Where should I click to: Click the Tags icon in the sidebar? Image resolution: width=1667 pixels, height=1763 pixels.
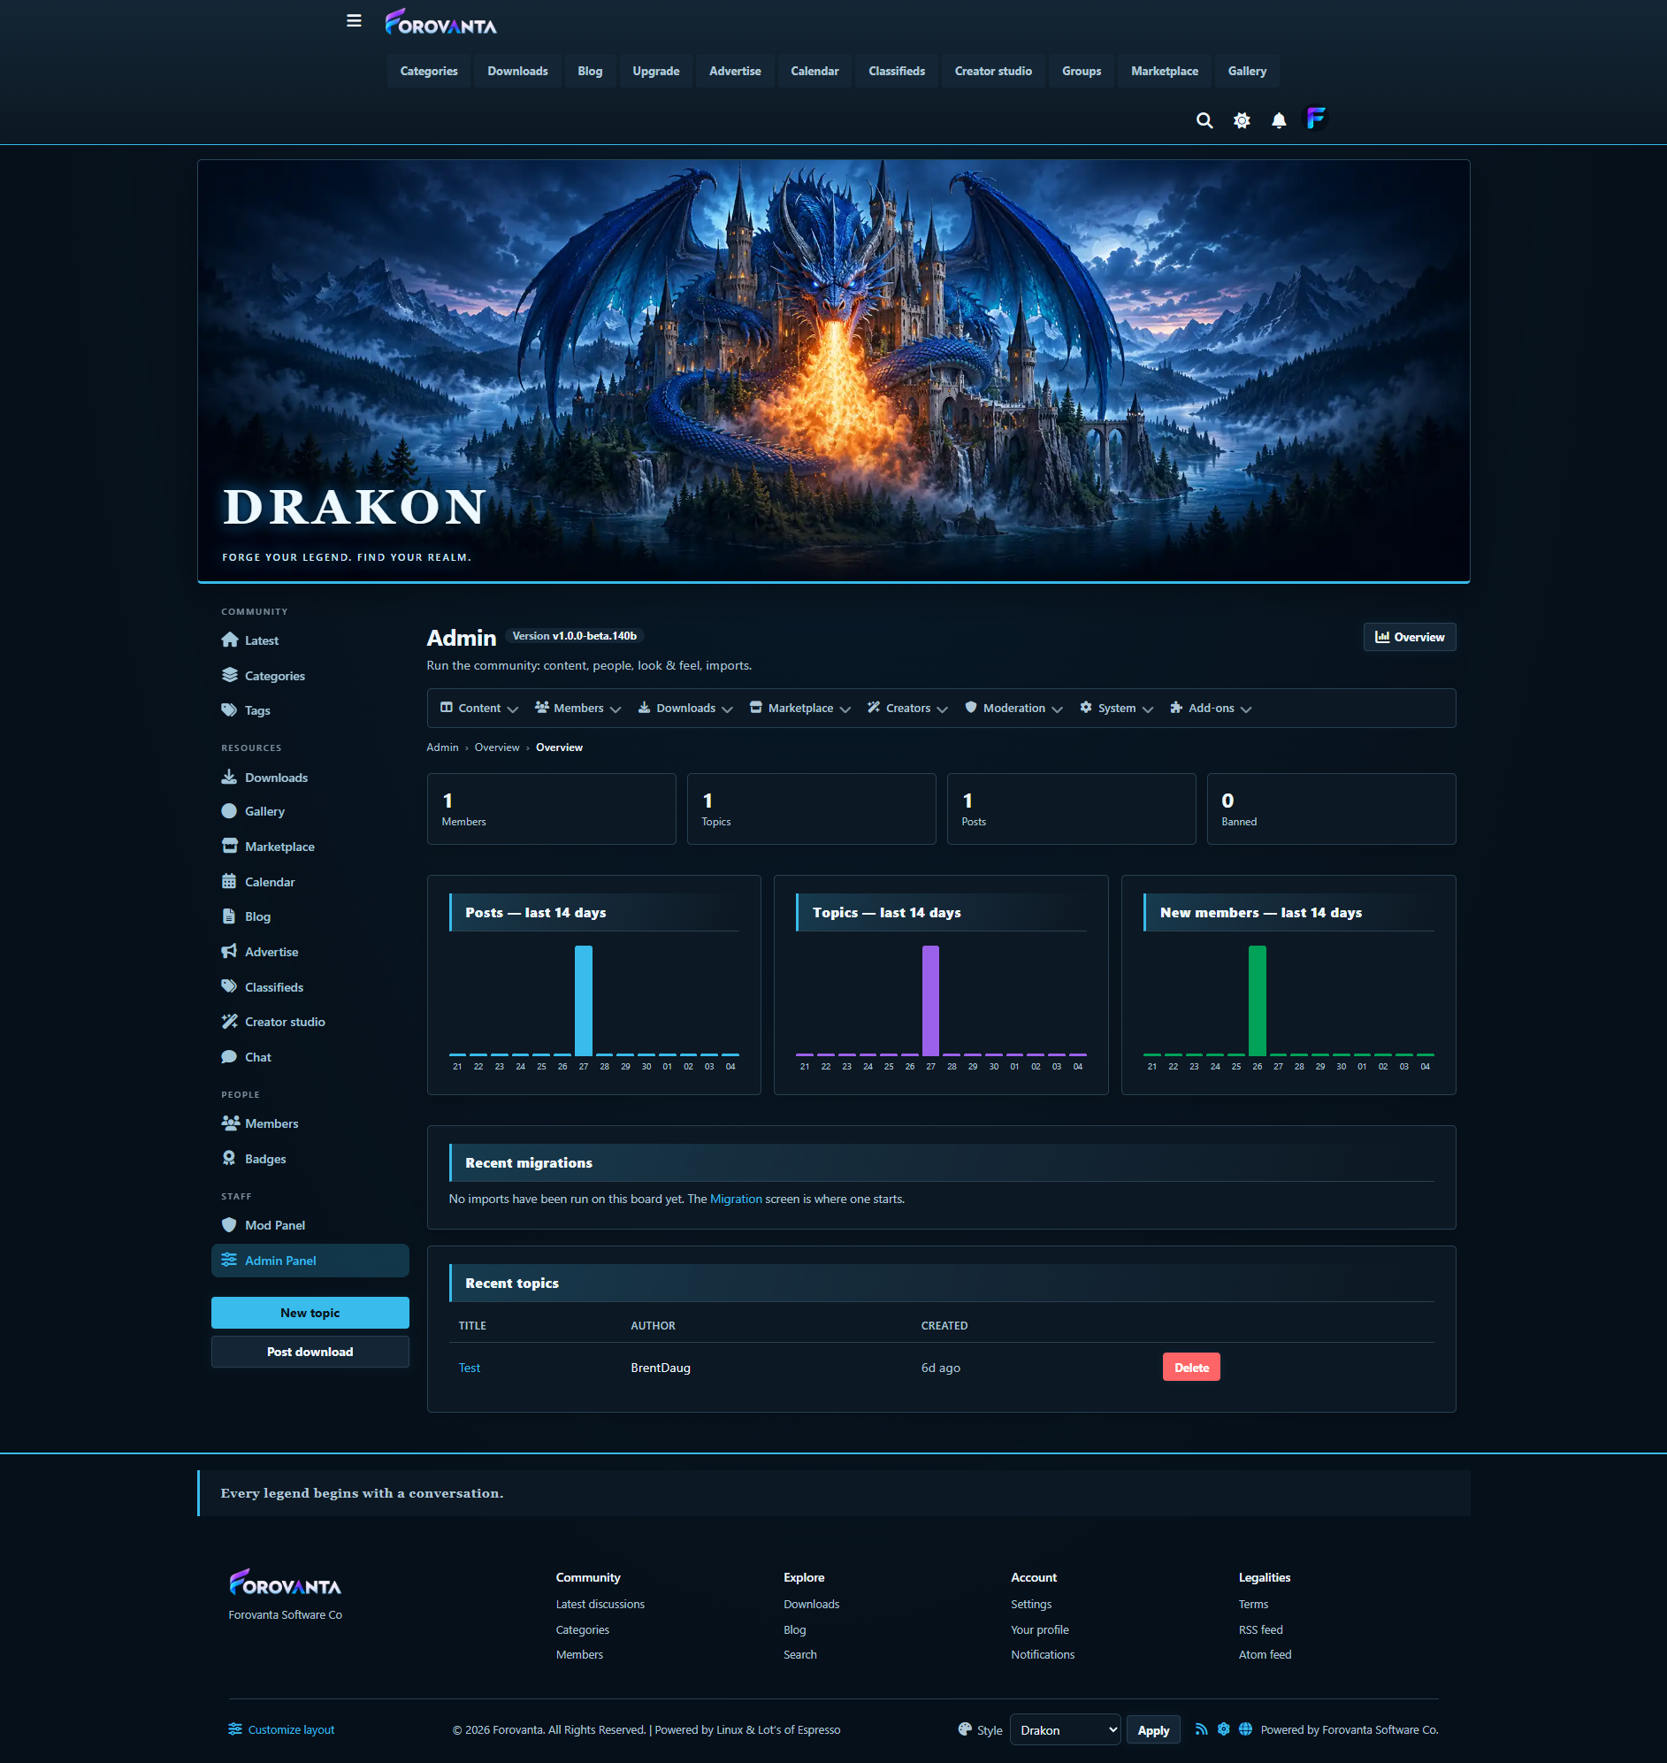pyautogui.click(x=229, y=710)
